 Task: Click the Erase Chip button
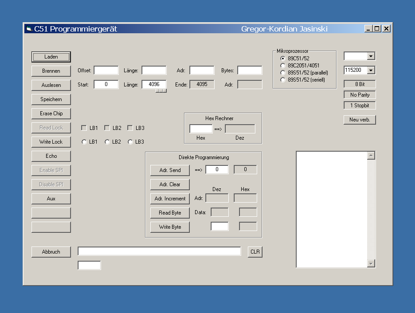point(51,113)
